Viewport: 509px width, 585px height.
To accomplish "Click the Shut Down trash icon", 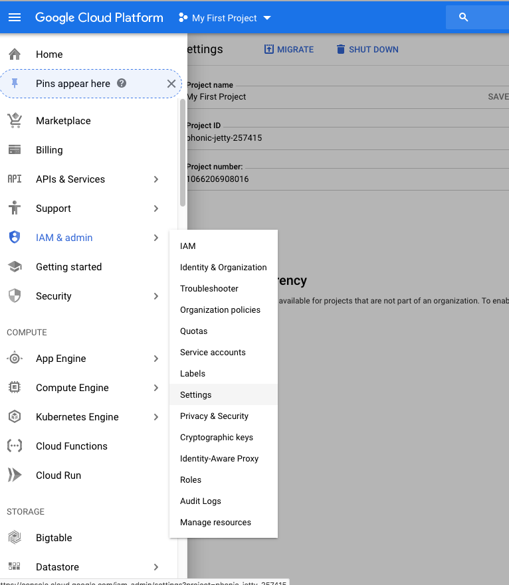I will (341, 49).
